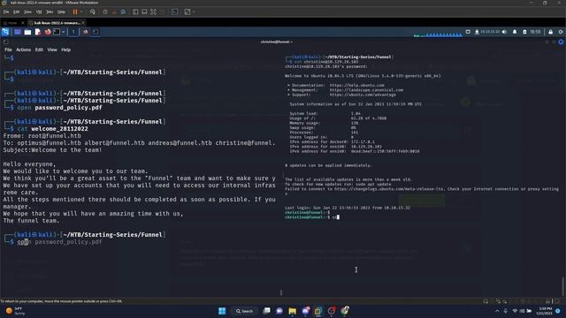The image size is (566, 318).
Task: Expand the power options dropdown arrow
Action: tap(81, 11)
